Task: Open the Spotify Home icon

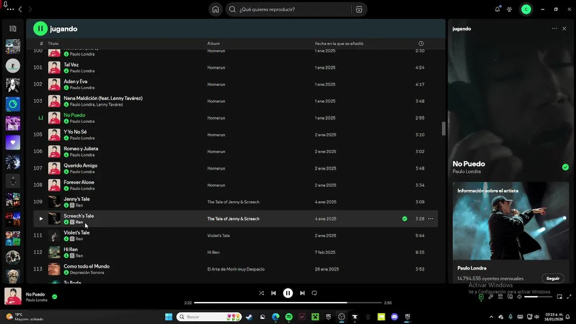Action: 216,9
